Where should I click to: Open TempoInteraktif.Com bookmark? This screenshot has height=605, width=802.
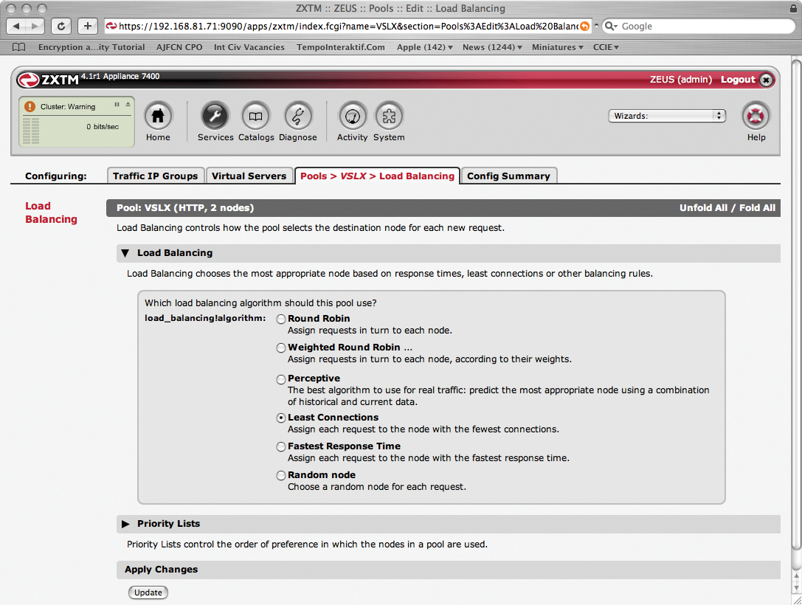pos(341,47)
